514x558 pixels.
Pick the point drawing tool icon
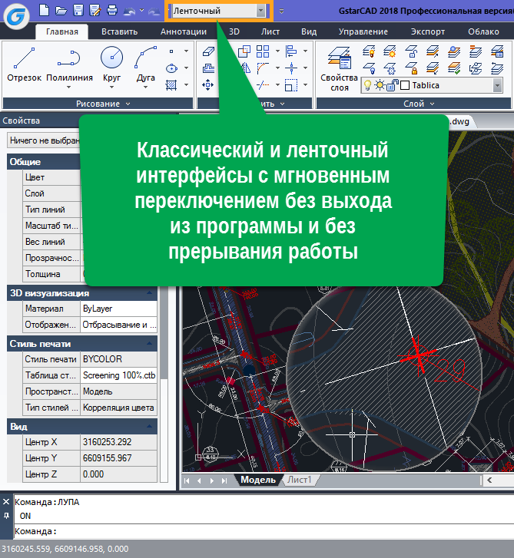pyautogui.click(x=171, y=51)
